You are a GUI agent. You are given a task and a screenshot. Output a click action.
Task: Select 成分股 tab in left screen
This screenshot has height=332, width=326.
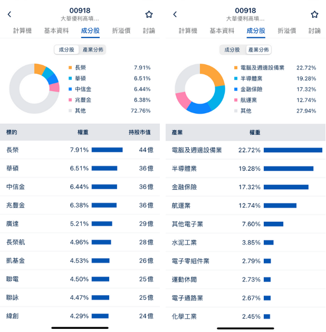(90, 31)
